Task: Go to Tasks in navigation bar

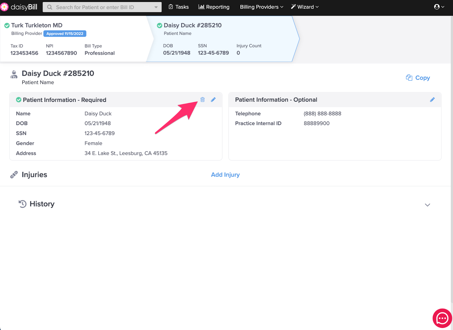Action: pyautogui.click(x=179, y=7)
